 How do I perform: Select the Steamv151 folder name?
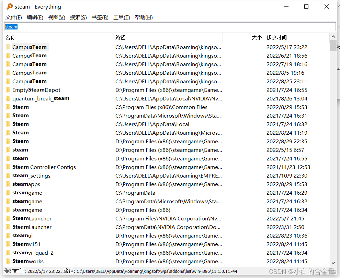pos(26,244)
